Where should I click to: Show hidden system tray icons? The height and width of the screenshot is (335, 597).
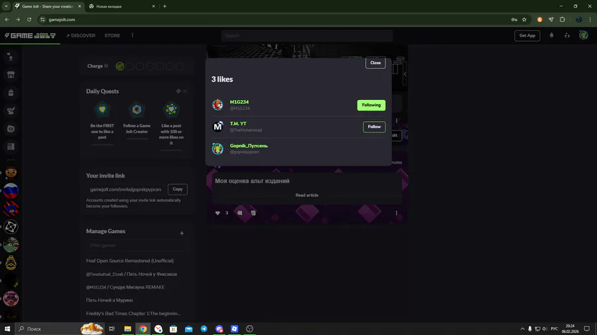[x=523, y=329]
